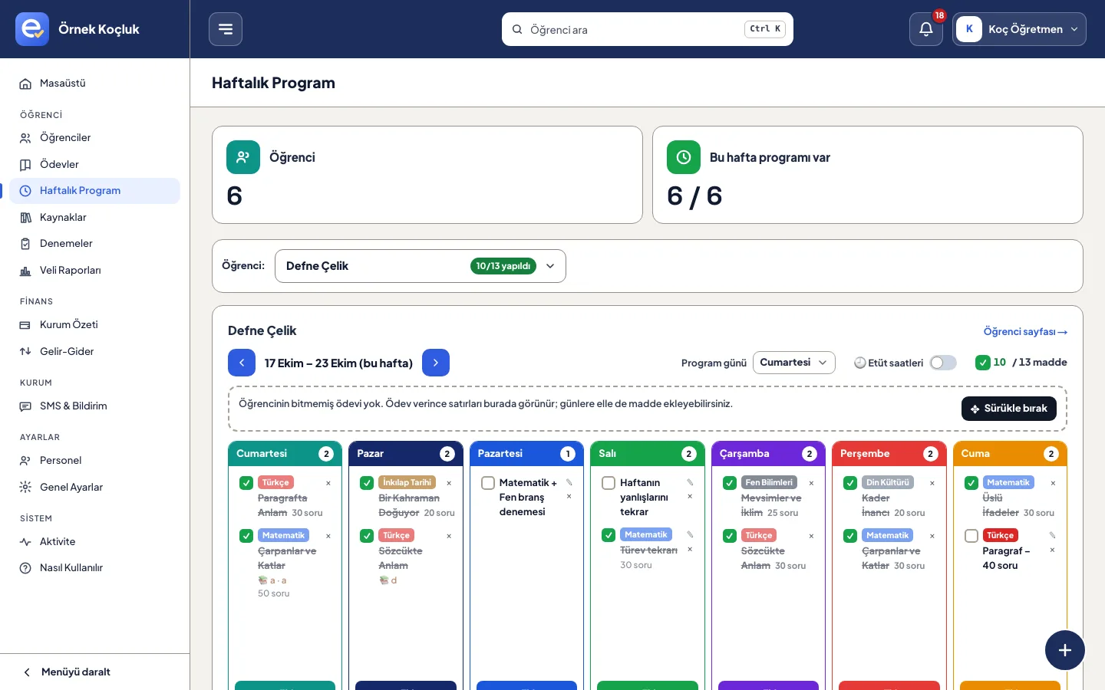Go to previous week with left arrow
1105x690 pixels.
[x=242, y=363]
